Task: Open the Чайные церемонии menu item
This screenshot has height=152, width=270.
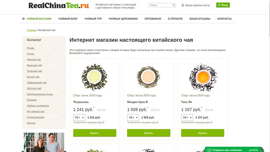Action: (x=123, y=19)
